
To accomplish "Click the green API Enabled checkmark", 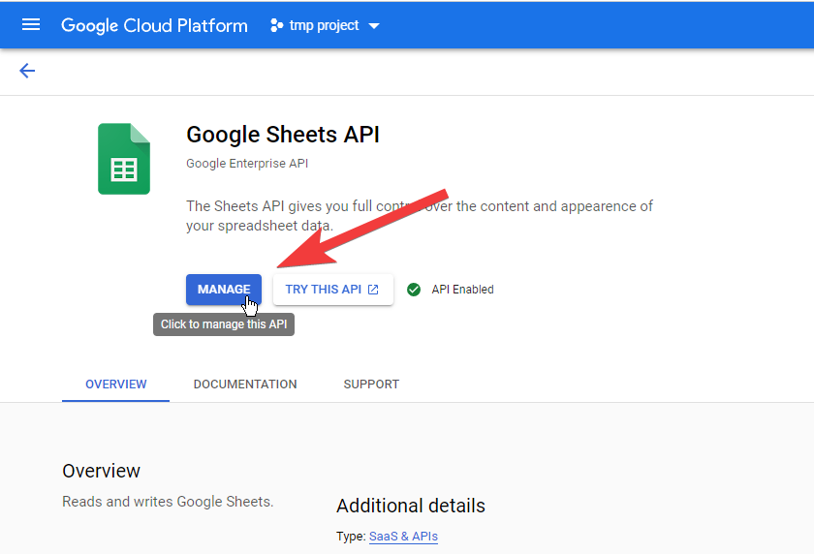I will [414, 290].
